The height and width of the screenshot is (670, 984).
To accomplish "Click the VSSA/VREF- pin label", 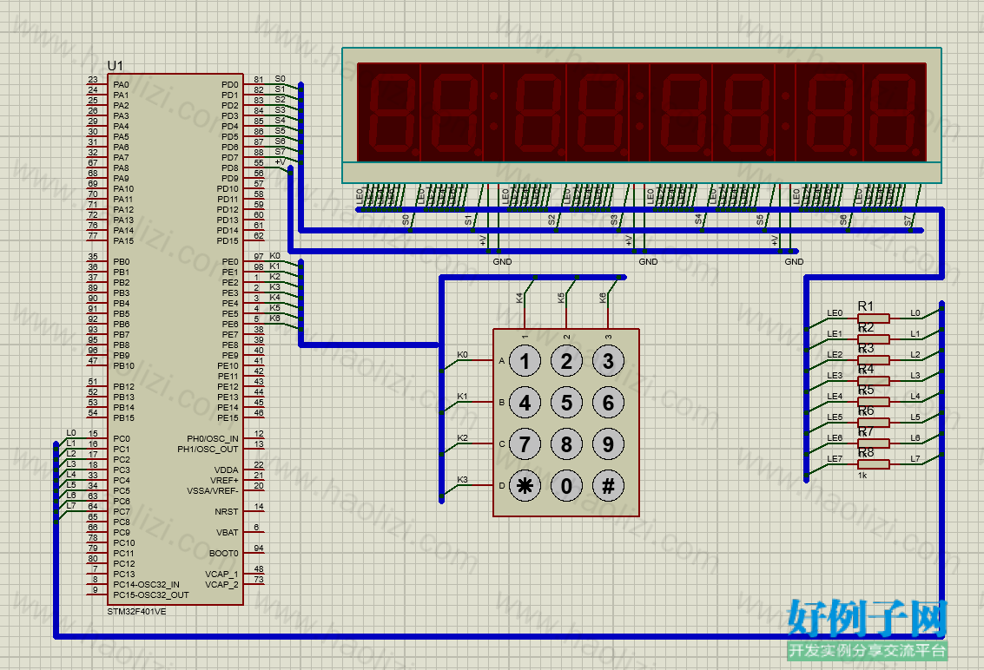I will pyautogui.click(x=213, y=490).
